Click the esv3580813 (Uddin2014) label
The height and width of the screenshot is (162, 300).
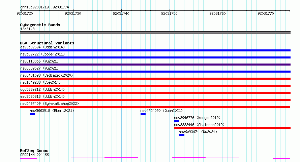point(42,96)
